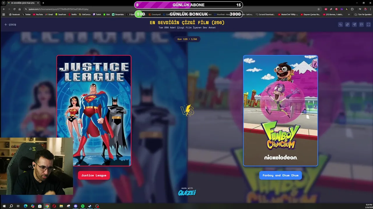The width and height of the screenshot is (373, 209).
Task: Open the Gmail bookmark
Action: (x=49, y=14)
